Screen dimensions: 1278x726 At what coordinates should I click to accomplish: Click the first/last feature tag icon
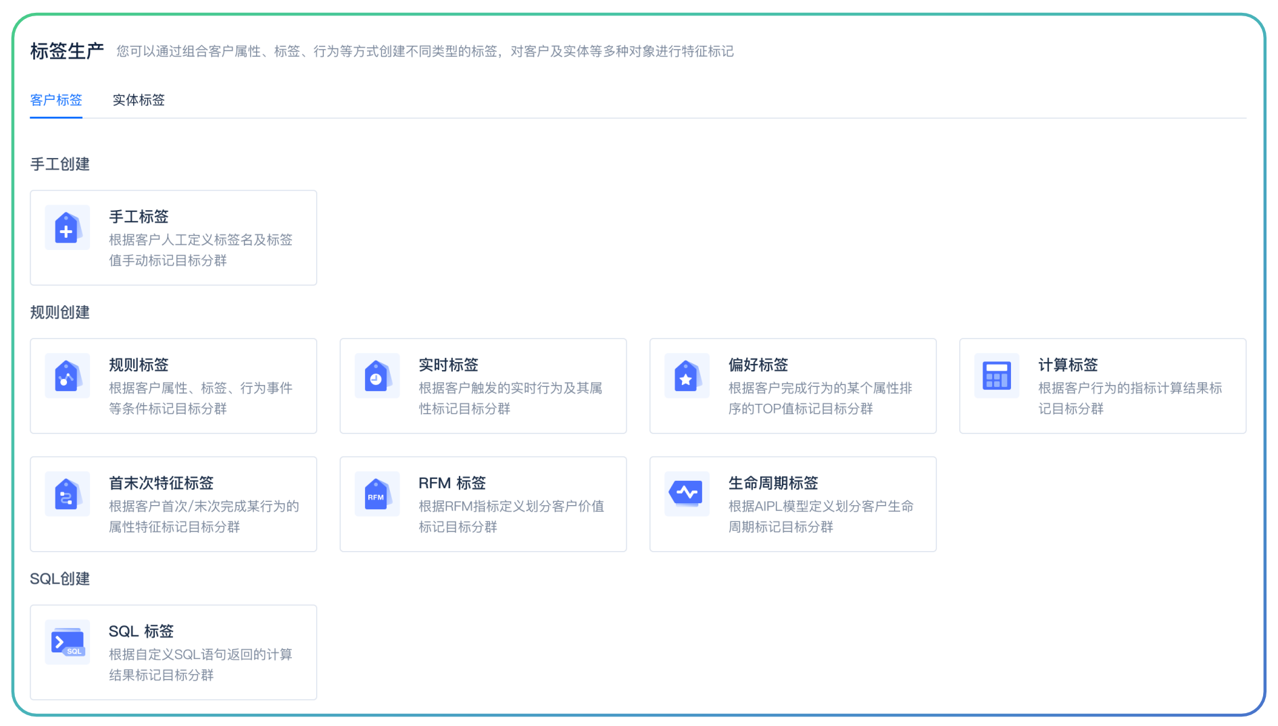(x=67, y=494)
